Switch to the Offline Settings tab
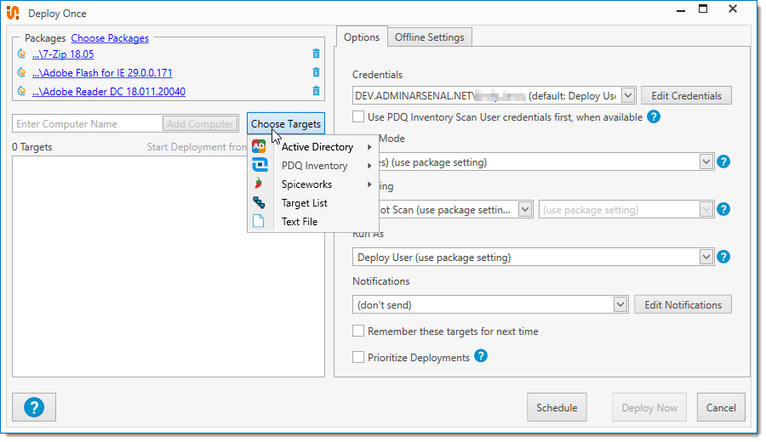766x442 pixels. click(x=429, y=37)
